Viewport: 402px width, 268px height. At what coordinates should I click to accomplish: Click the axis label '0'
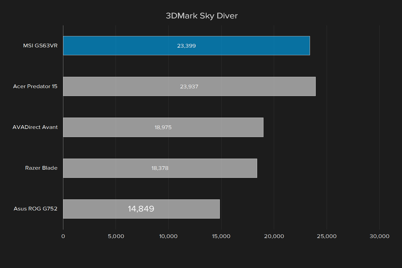click(63, 236)
